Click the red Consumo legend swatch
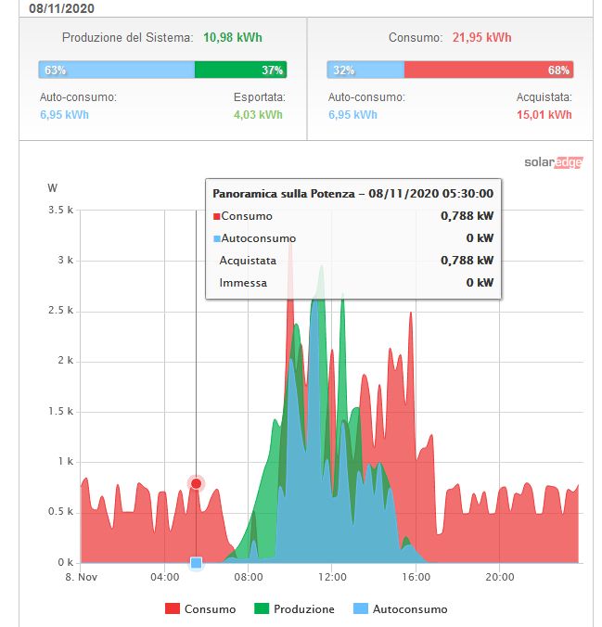Image resolution: width=602 pixels, height=627 pixels. [172, 609]
